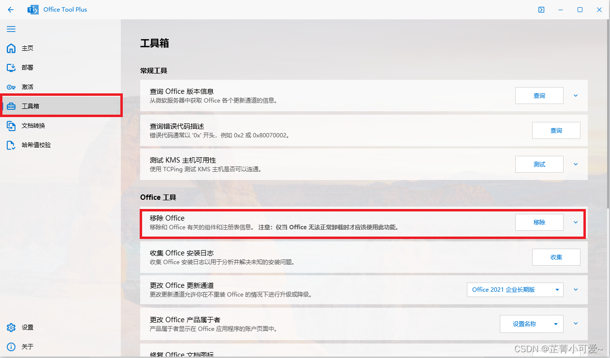
Task: Click 测试 for KMS host availability
Action: point(539,164)
